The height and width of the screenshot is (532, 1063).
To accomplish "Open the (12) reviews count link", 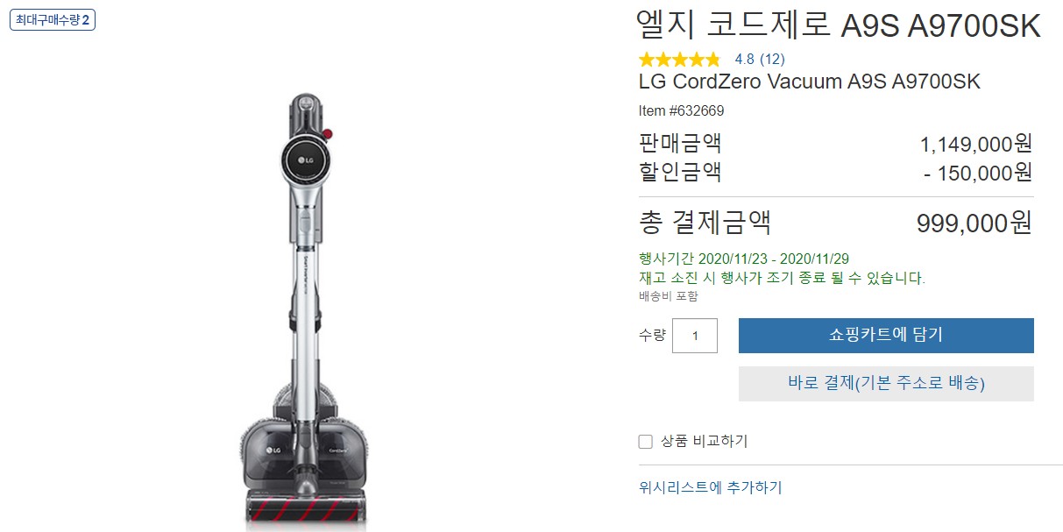I will [772, 60].
